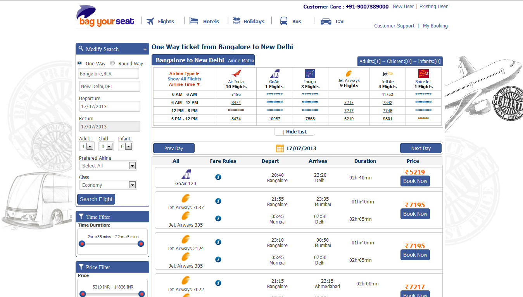The width and height of the screenshot is (523, 297).
Task: Open fare rules info for Jet Airways 7022
Action: point(218,283)
